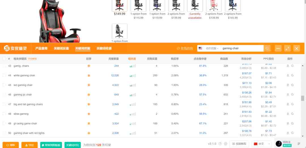Viewport: 306px width, 148px height.
Task: Amazon icon in gamig. chairs row
Action: (288, 66)
